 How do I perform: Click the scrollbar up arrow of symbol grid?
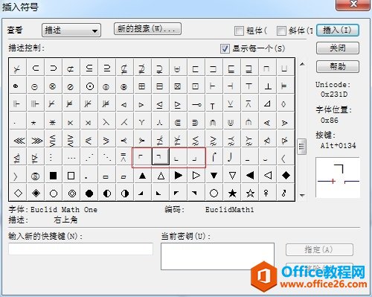click(302, 64)
